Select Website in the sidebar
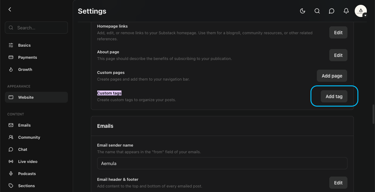Image resolution: width=375 pixels, height=192 pixels. point(36,97)
